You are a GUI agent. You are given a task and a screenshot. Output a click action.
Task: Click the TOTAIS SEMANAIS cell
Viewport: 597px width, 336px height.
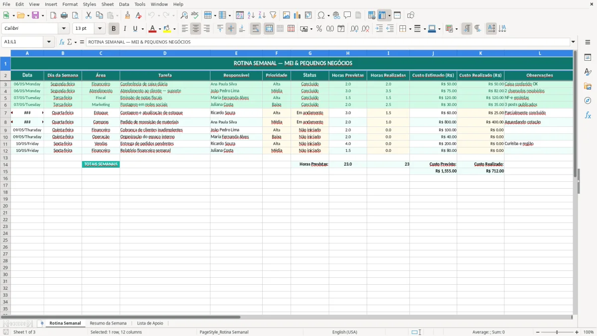[x=101, y=164]
